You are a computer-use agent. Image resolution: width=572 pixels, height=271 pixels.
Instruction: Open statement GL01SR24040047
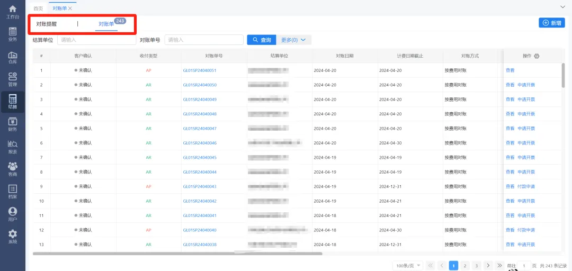pyautogui.click(x=200, y=129)
